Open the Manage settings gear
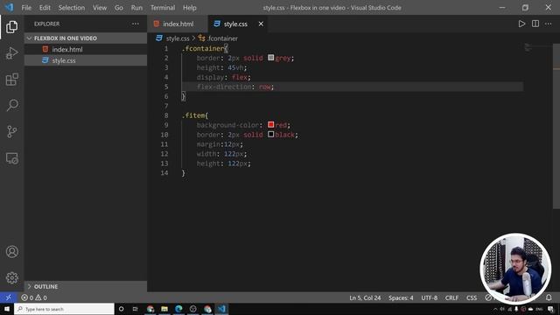The width and height of the screenshot is (560, 315). (11, 278)
